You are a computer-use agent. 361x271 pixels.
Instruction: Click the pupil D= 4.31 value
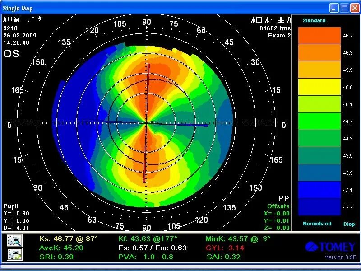coord(16,228)
